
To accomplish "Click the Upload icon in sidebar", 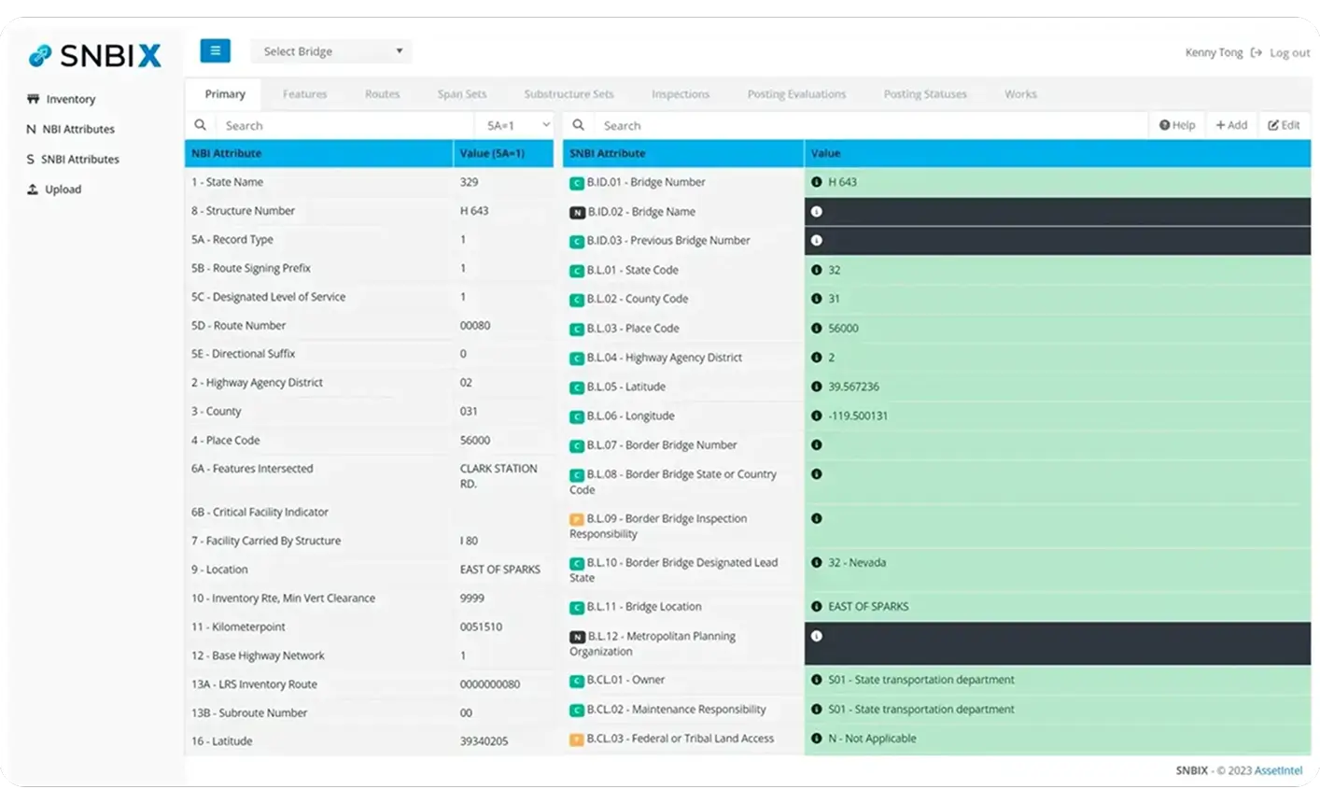I will (33, 189).
